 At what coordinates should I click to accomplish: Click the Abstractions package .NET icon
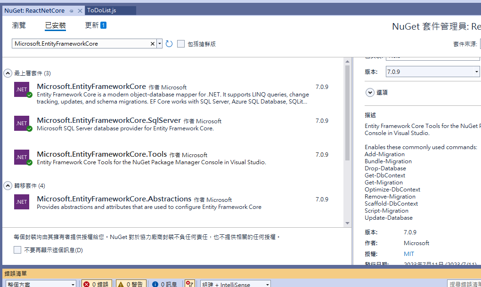(22, 202)
